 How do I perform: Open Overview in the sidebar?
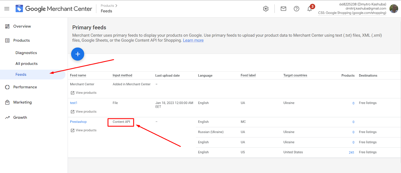pyautogui.click(x=22, y=26)
